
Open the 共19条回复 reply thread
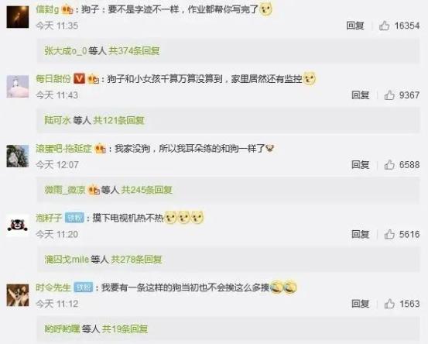pos(125,329)
